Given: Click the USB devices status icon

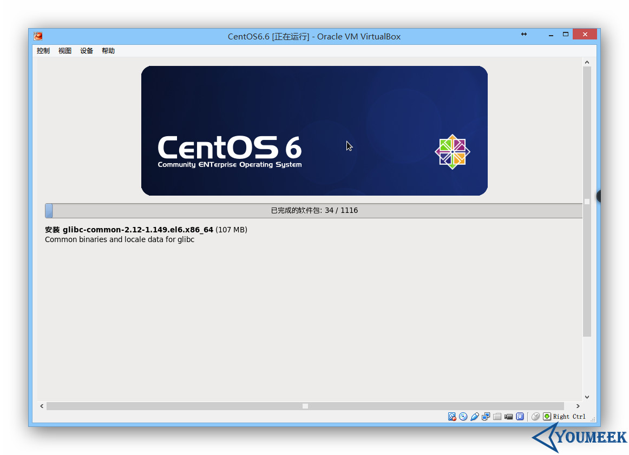Looking at the screenshot, I should 475,416.
